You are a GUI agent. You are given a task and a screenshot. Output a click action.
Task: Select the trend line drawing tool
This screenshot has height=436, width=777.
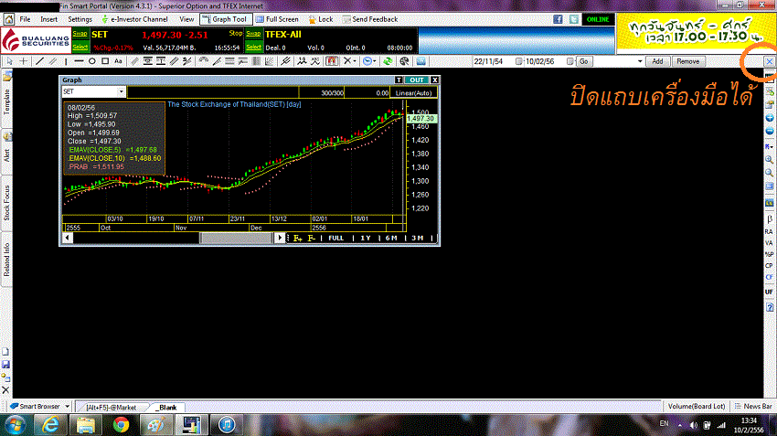[39, 61]
